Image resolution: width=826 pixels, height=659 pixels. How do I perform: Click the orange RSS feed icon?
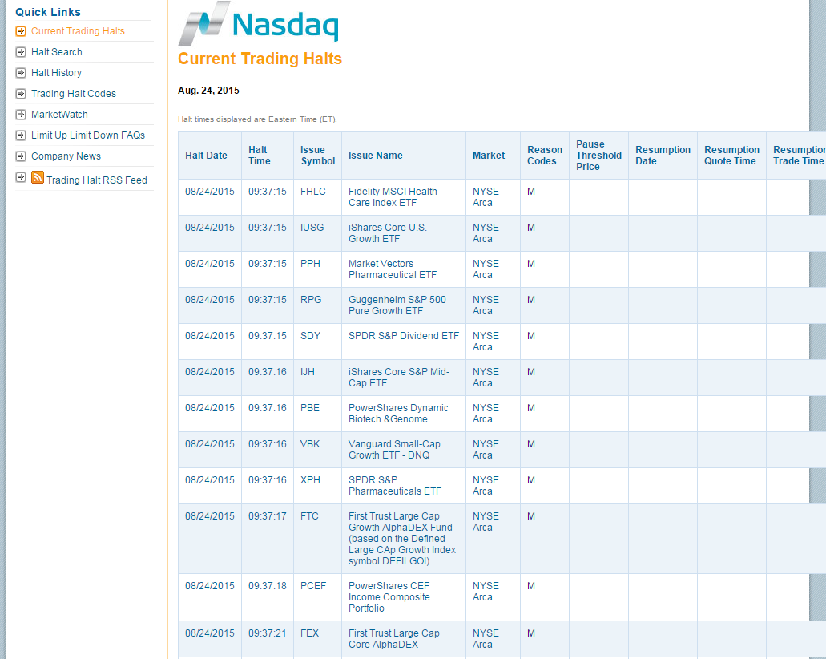[38, 178]
